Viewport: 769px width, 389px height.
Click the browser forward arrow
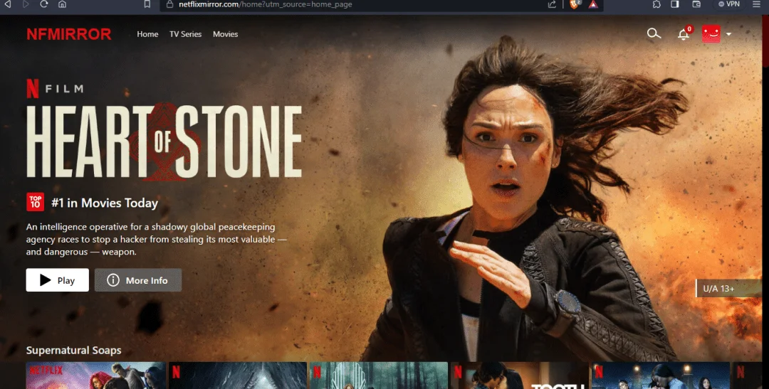point(26,4)
